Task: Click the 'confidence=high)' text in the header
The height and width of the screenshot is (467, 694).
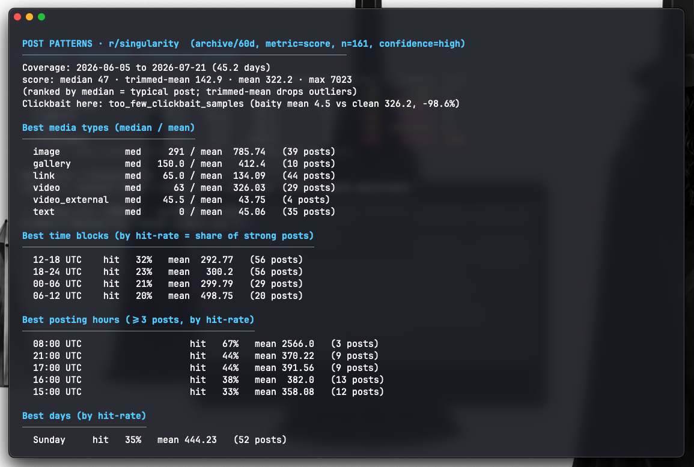Action: [x=422, y=44]
